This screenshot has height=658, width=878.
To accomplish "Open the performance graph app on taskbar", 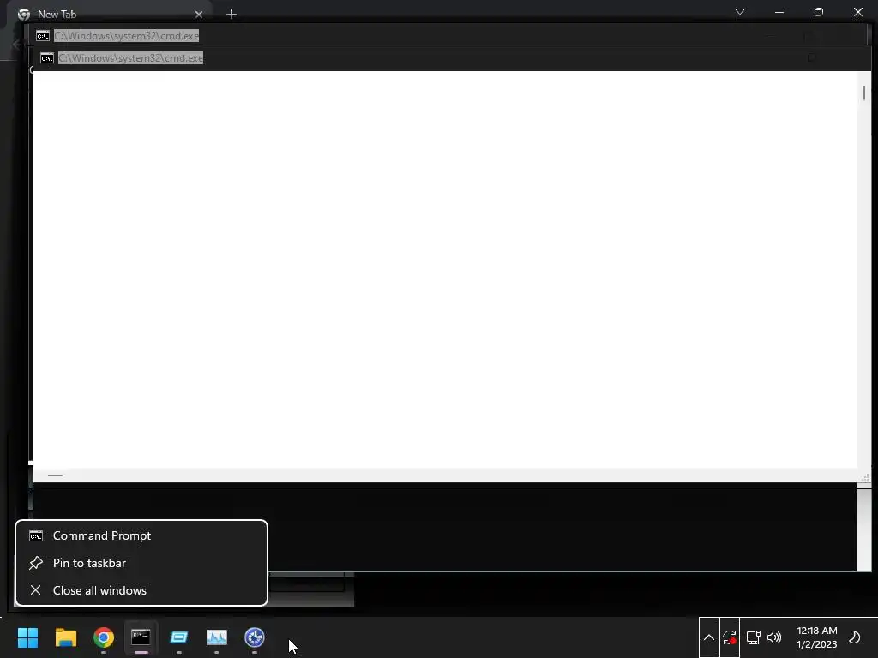I will [217, 637].
